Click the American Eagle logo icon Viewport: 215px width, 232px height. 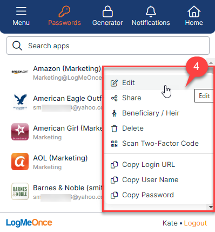click(x=20, y=101)
